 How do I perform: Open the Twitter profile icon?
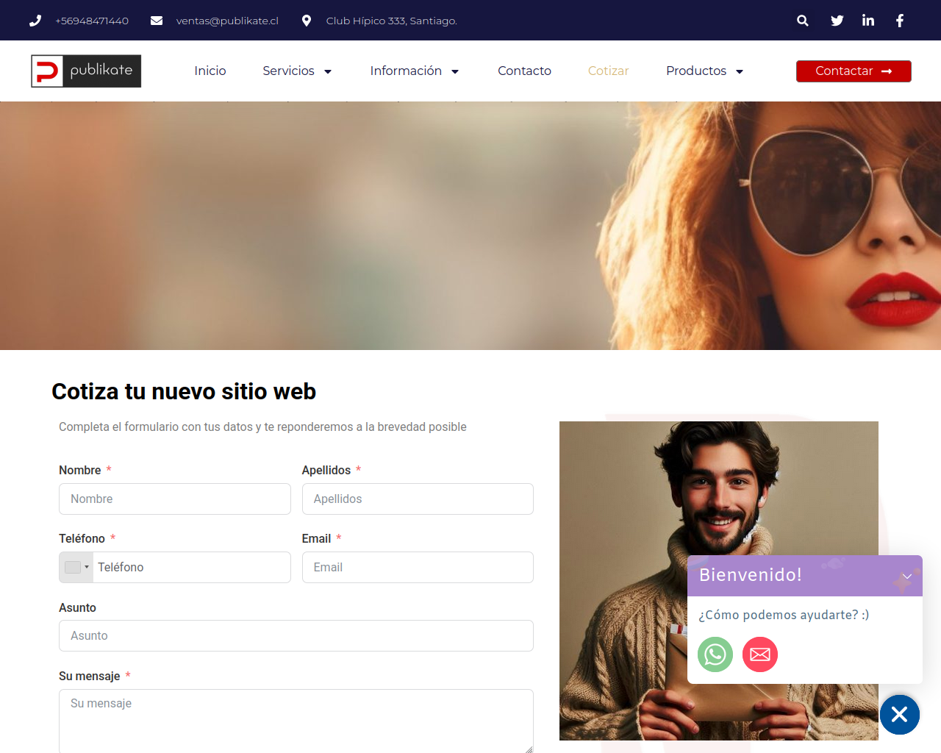click(837, 21)
